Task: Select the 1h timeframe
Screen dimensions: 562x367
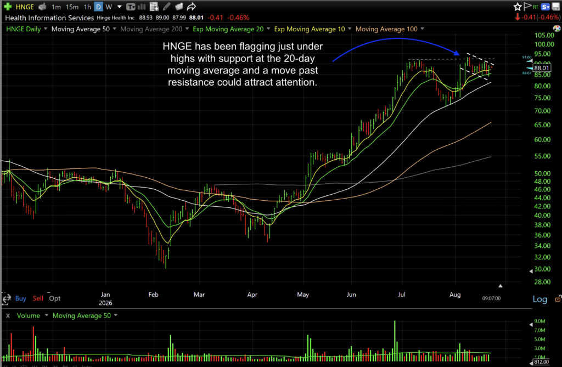Action: pos(87,7)
